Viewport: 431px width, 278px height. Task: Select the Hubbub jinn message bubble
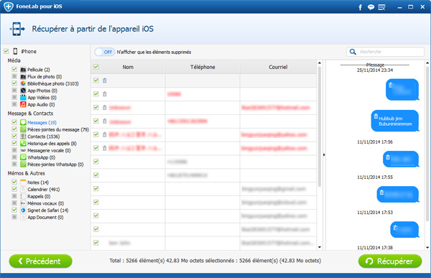click(x=394, y=121)
